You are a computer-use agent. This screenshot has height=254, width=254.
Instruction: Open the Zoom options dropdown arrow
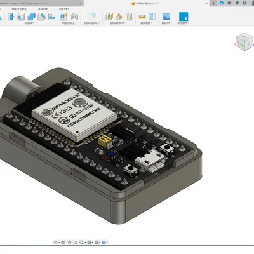[85, 243]
